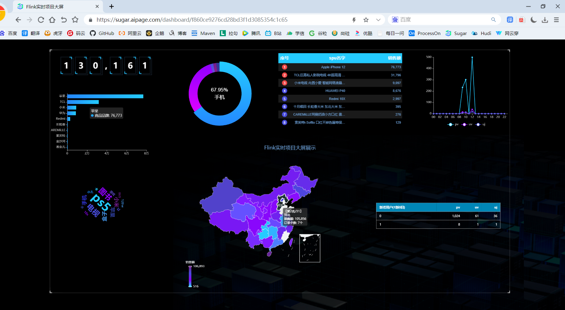Open the 虎牙 bookmark

[53, 33]
